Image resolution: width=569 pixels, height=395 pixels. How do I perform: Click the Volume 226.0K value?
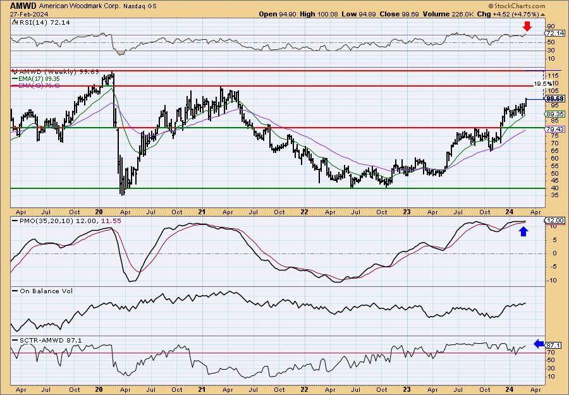click(448, 14)
